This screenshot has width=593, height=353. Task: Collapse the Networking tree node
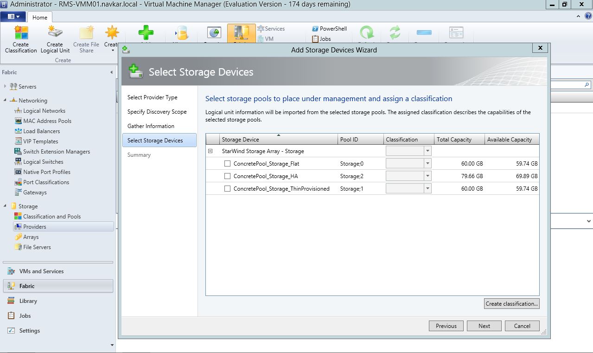5,100
